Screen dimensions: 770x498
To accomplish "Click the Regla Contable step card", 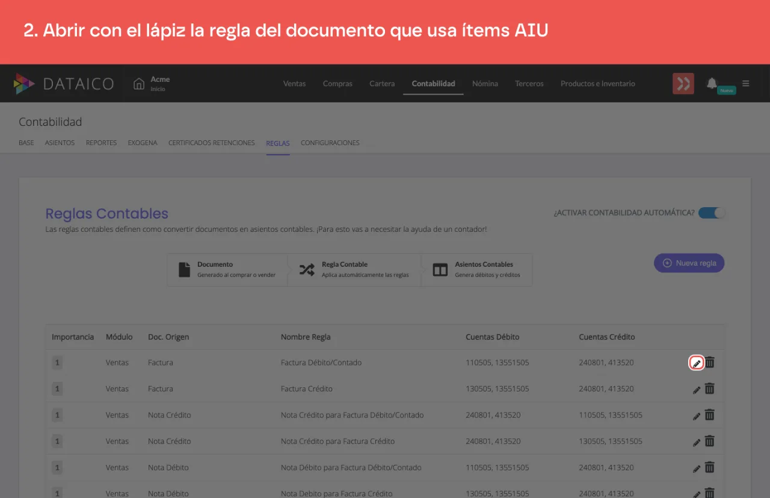I will point(355,269).
